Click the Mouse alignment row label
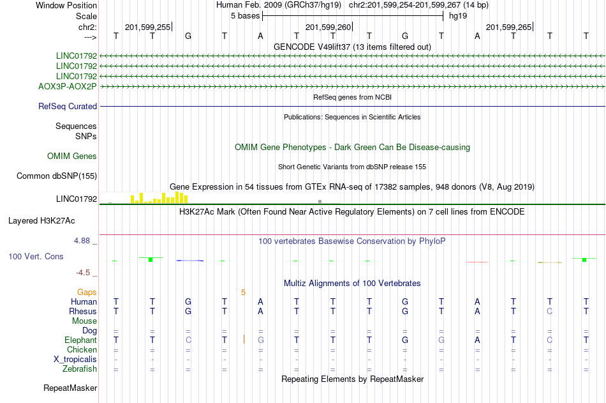Image resolution: width=606 pixels, height=403 pixels. (x=84, y=321)
